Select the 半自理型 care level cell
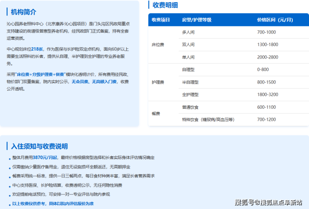Screen dimensions: 309x209 (190, 82)
